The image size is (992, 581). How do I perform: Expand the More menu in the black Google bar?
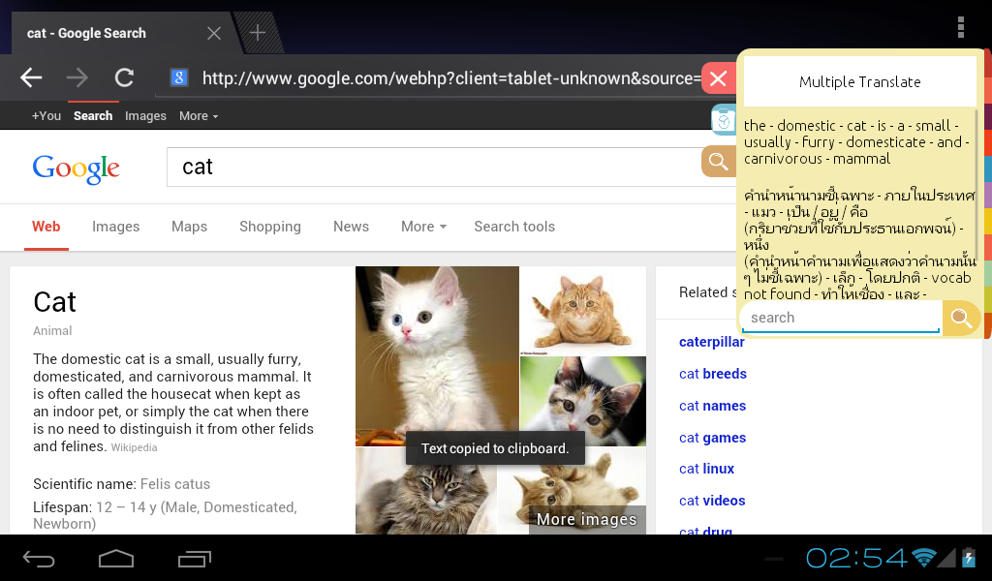click(x=199, y=115)
